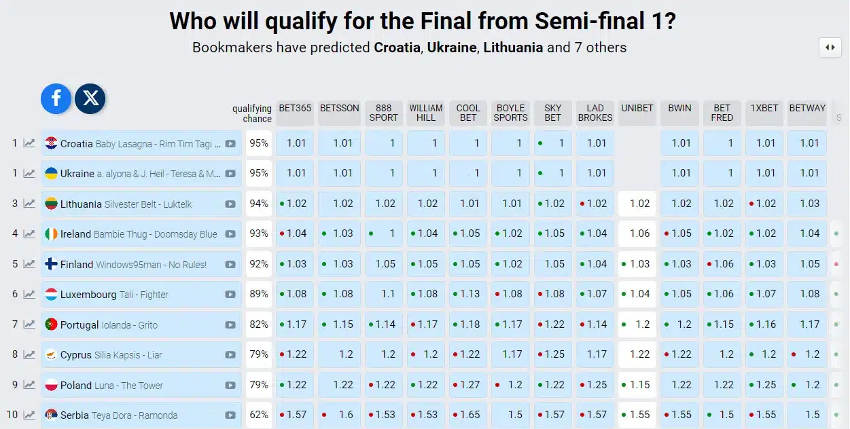
Task: Open Ireland's trend graph icon
Action: (x=29, y=234)
